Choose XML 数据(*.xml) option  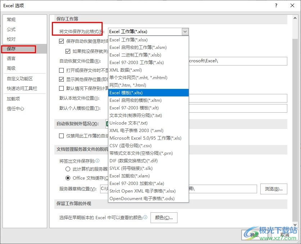pos(148,70)
